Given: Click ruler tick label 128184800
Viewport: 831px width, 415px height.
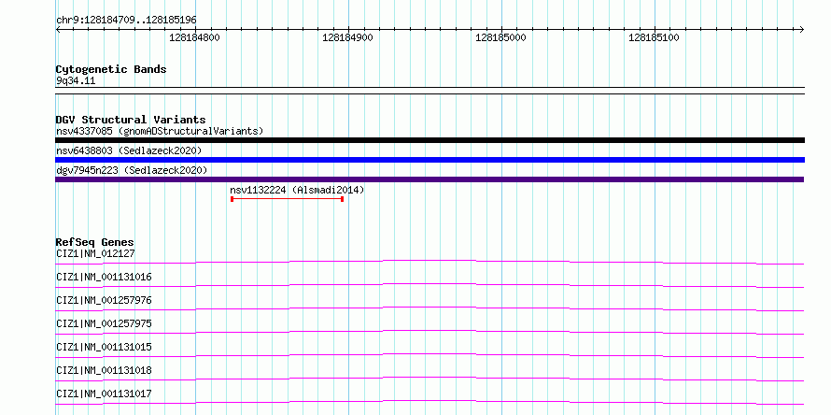Looking at the screenshot, I should (x=194, y=37).
